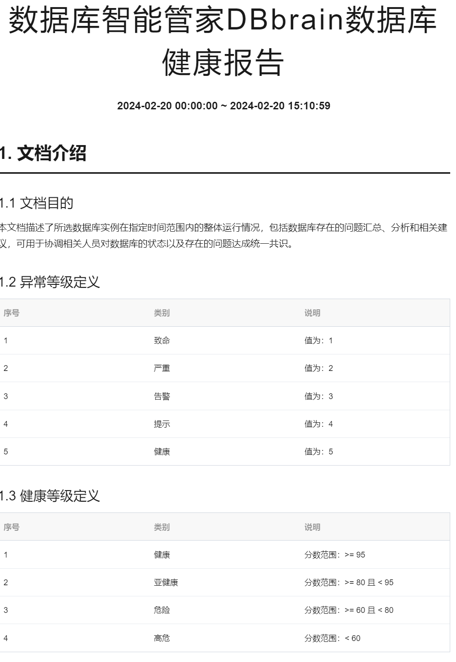Click sequence number 2 in the 严重 row

click(x=6, y=368)
